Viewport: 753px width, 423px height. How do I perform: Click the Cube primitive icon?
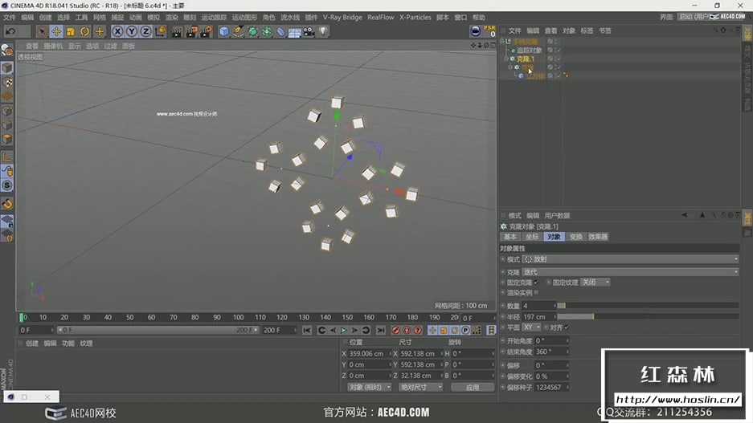click(x=224, y=31)
